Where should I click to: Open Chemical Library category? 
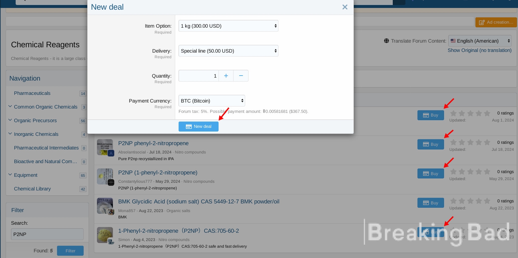32,189
